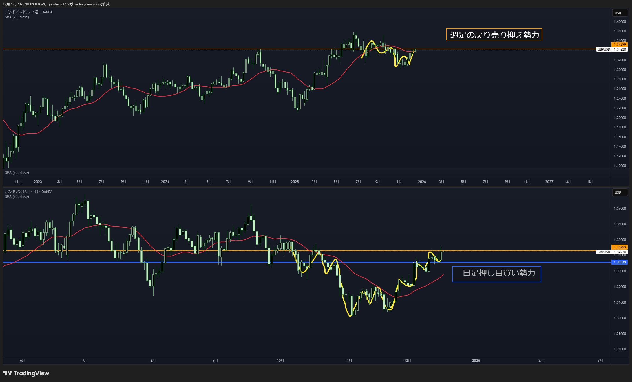Click the 2024 label on the weekly time axis

165,182
